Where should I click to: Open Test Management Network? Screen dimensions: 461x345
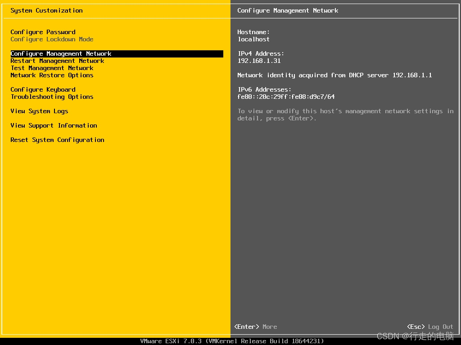click(x=52, y=68)
